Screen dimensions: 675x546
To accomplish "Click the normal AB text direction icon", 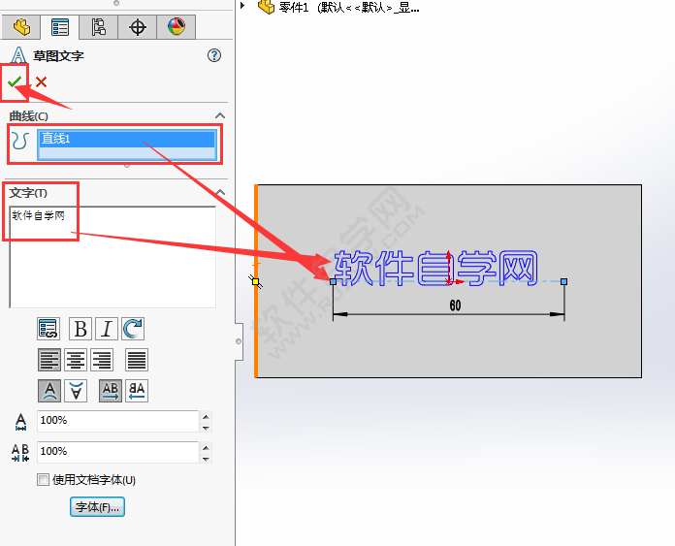I will (x=111, y=391).
